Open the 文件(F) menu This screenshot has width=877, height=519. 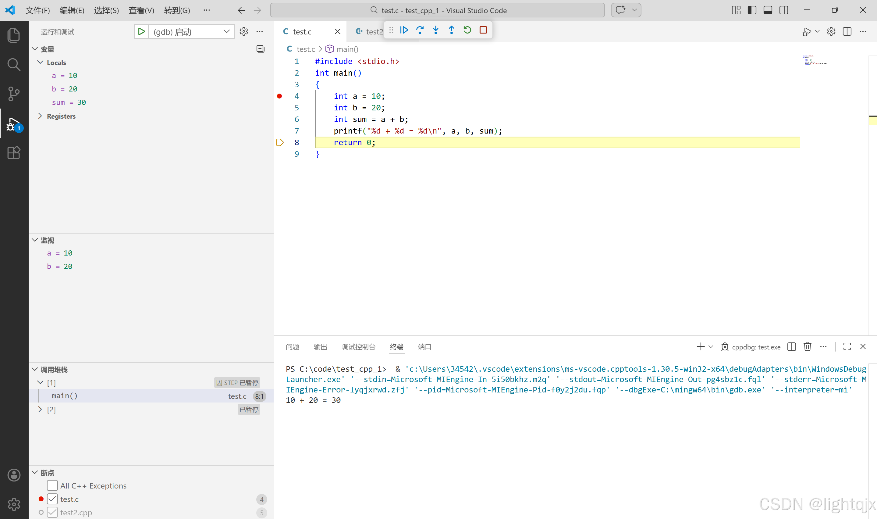(37, 10)
